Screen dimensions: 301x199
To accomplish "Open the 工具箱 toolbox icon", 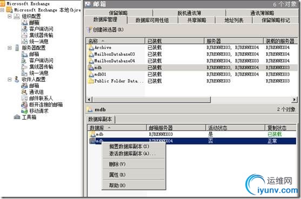I will (x=17, y=117).
